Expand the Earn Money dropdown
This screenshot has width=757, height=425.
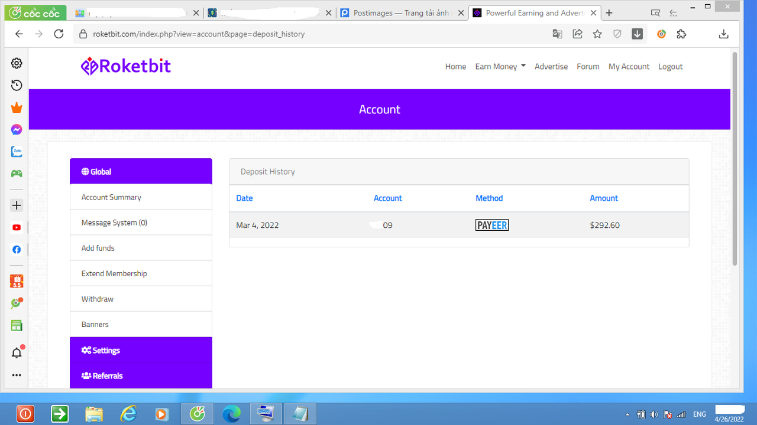tap(500, 67)
